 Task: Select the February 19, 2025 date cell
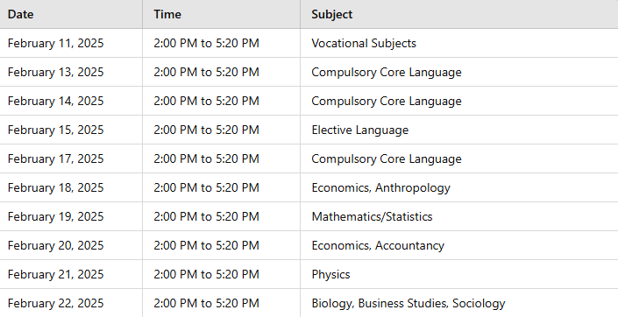(71, 216)
